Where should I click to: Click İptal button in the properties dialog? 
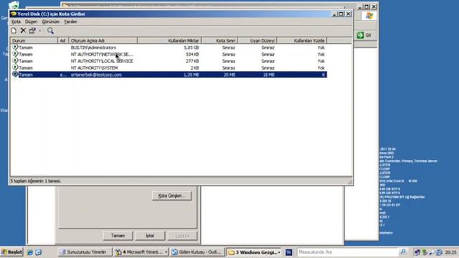[x=150, y=236]
